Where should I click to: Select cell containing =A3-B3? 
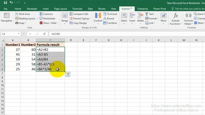pyautogui.click(x=50, y=55)
